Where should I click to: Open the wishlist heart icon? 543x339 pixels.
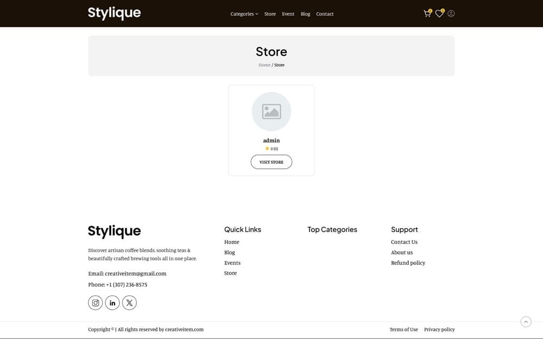[x=439, y=14]
